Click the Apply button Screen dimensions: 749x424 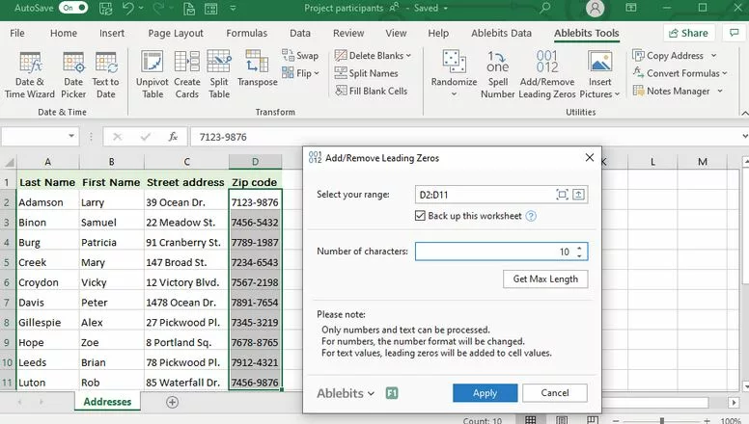(485, 393)
